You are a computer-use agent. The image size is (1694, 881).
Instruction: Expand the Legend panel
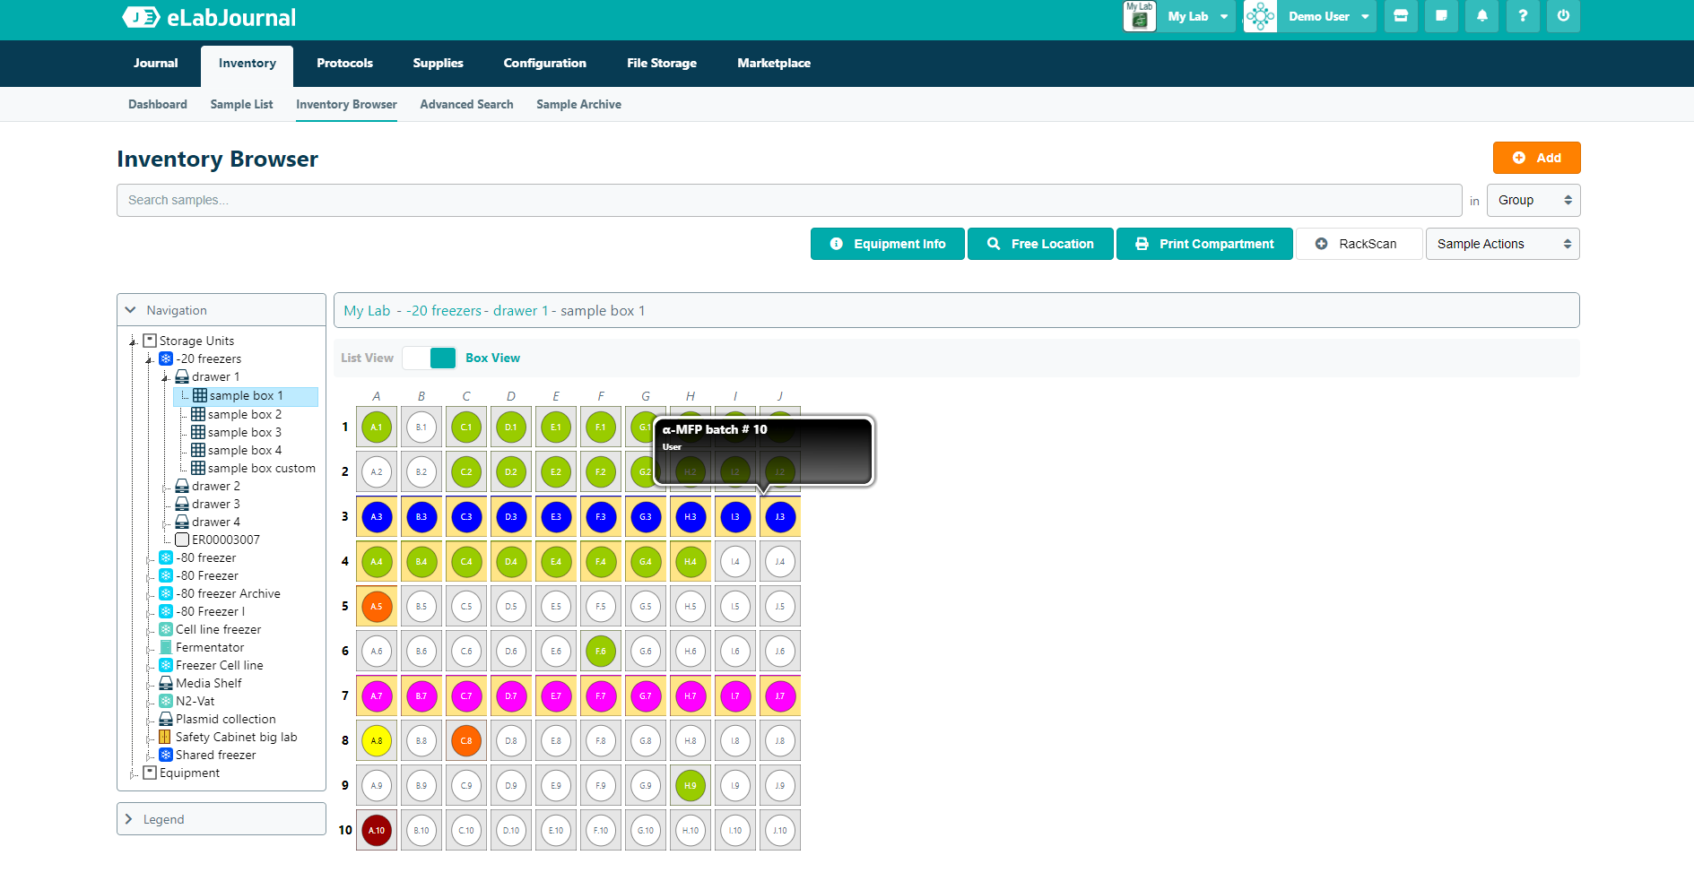(x=129, y=819)
